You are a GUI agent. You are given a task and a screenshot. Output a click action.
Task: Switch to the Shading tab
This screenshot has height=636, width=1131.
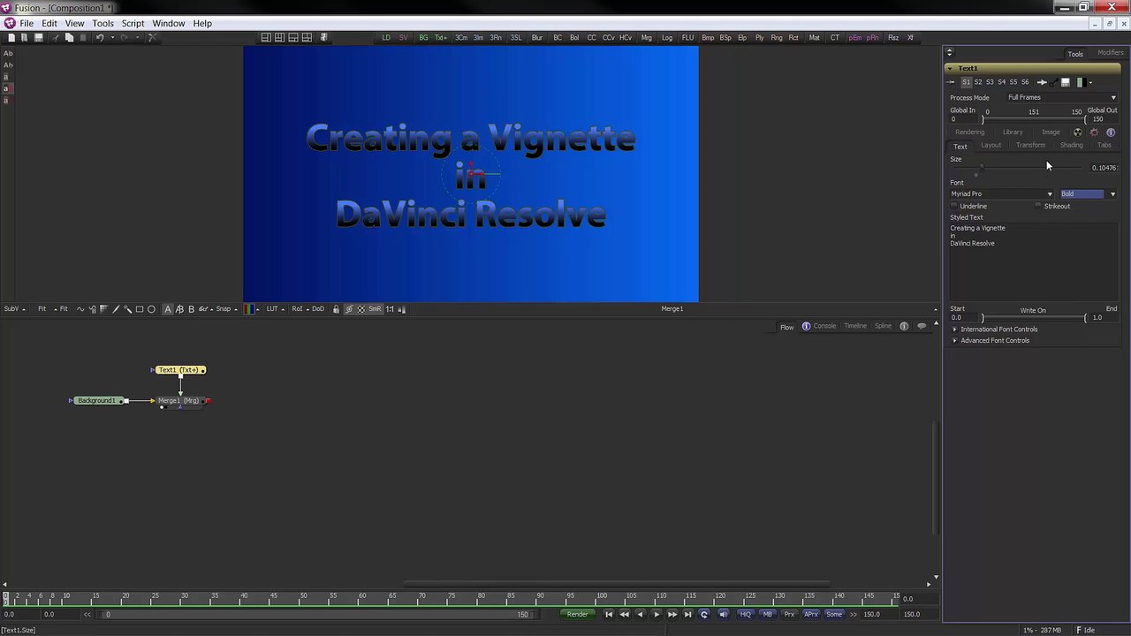pyautogui.click(x=1071, y=146)
